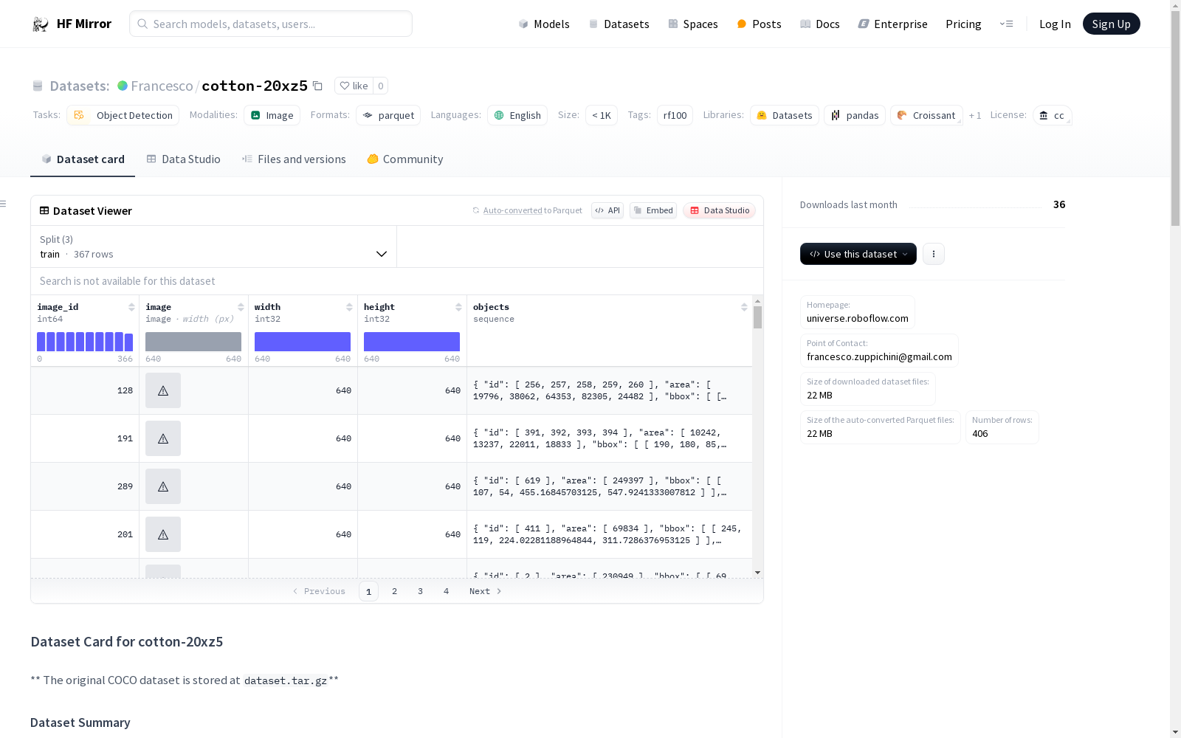Click the Croissant library tag

click(x=926, y=115)
